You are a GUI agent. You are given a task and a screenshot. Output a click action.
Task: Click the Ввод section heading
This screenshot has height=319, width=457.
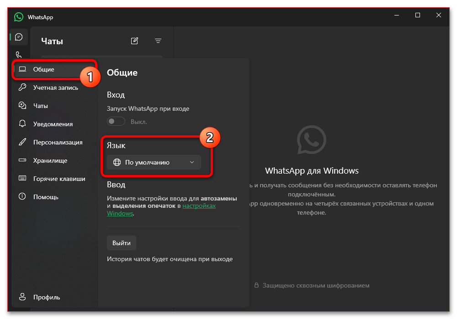(x=116, y=185)
